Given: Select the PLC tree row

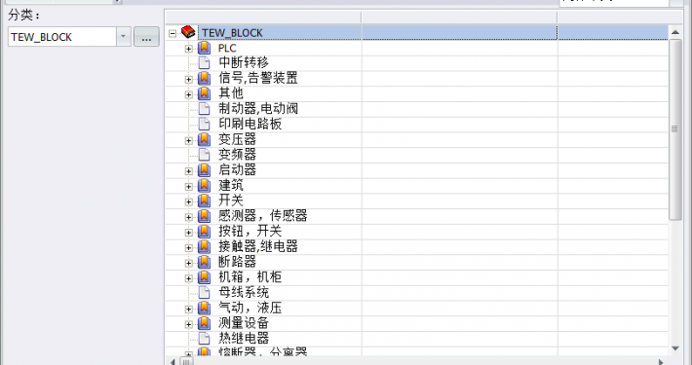Looking at the screenshot, I should 416,48.
